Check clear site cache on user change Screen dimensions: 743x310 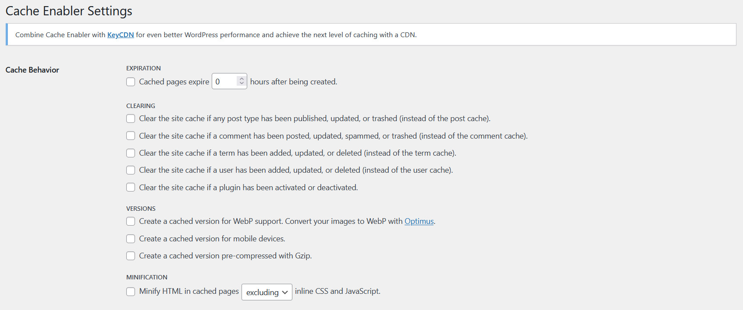[x=131, y=170]
